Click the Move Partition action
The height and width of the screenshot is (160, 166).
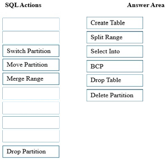[31, 65]
